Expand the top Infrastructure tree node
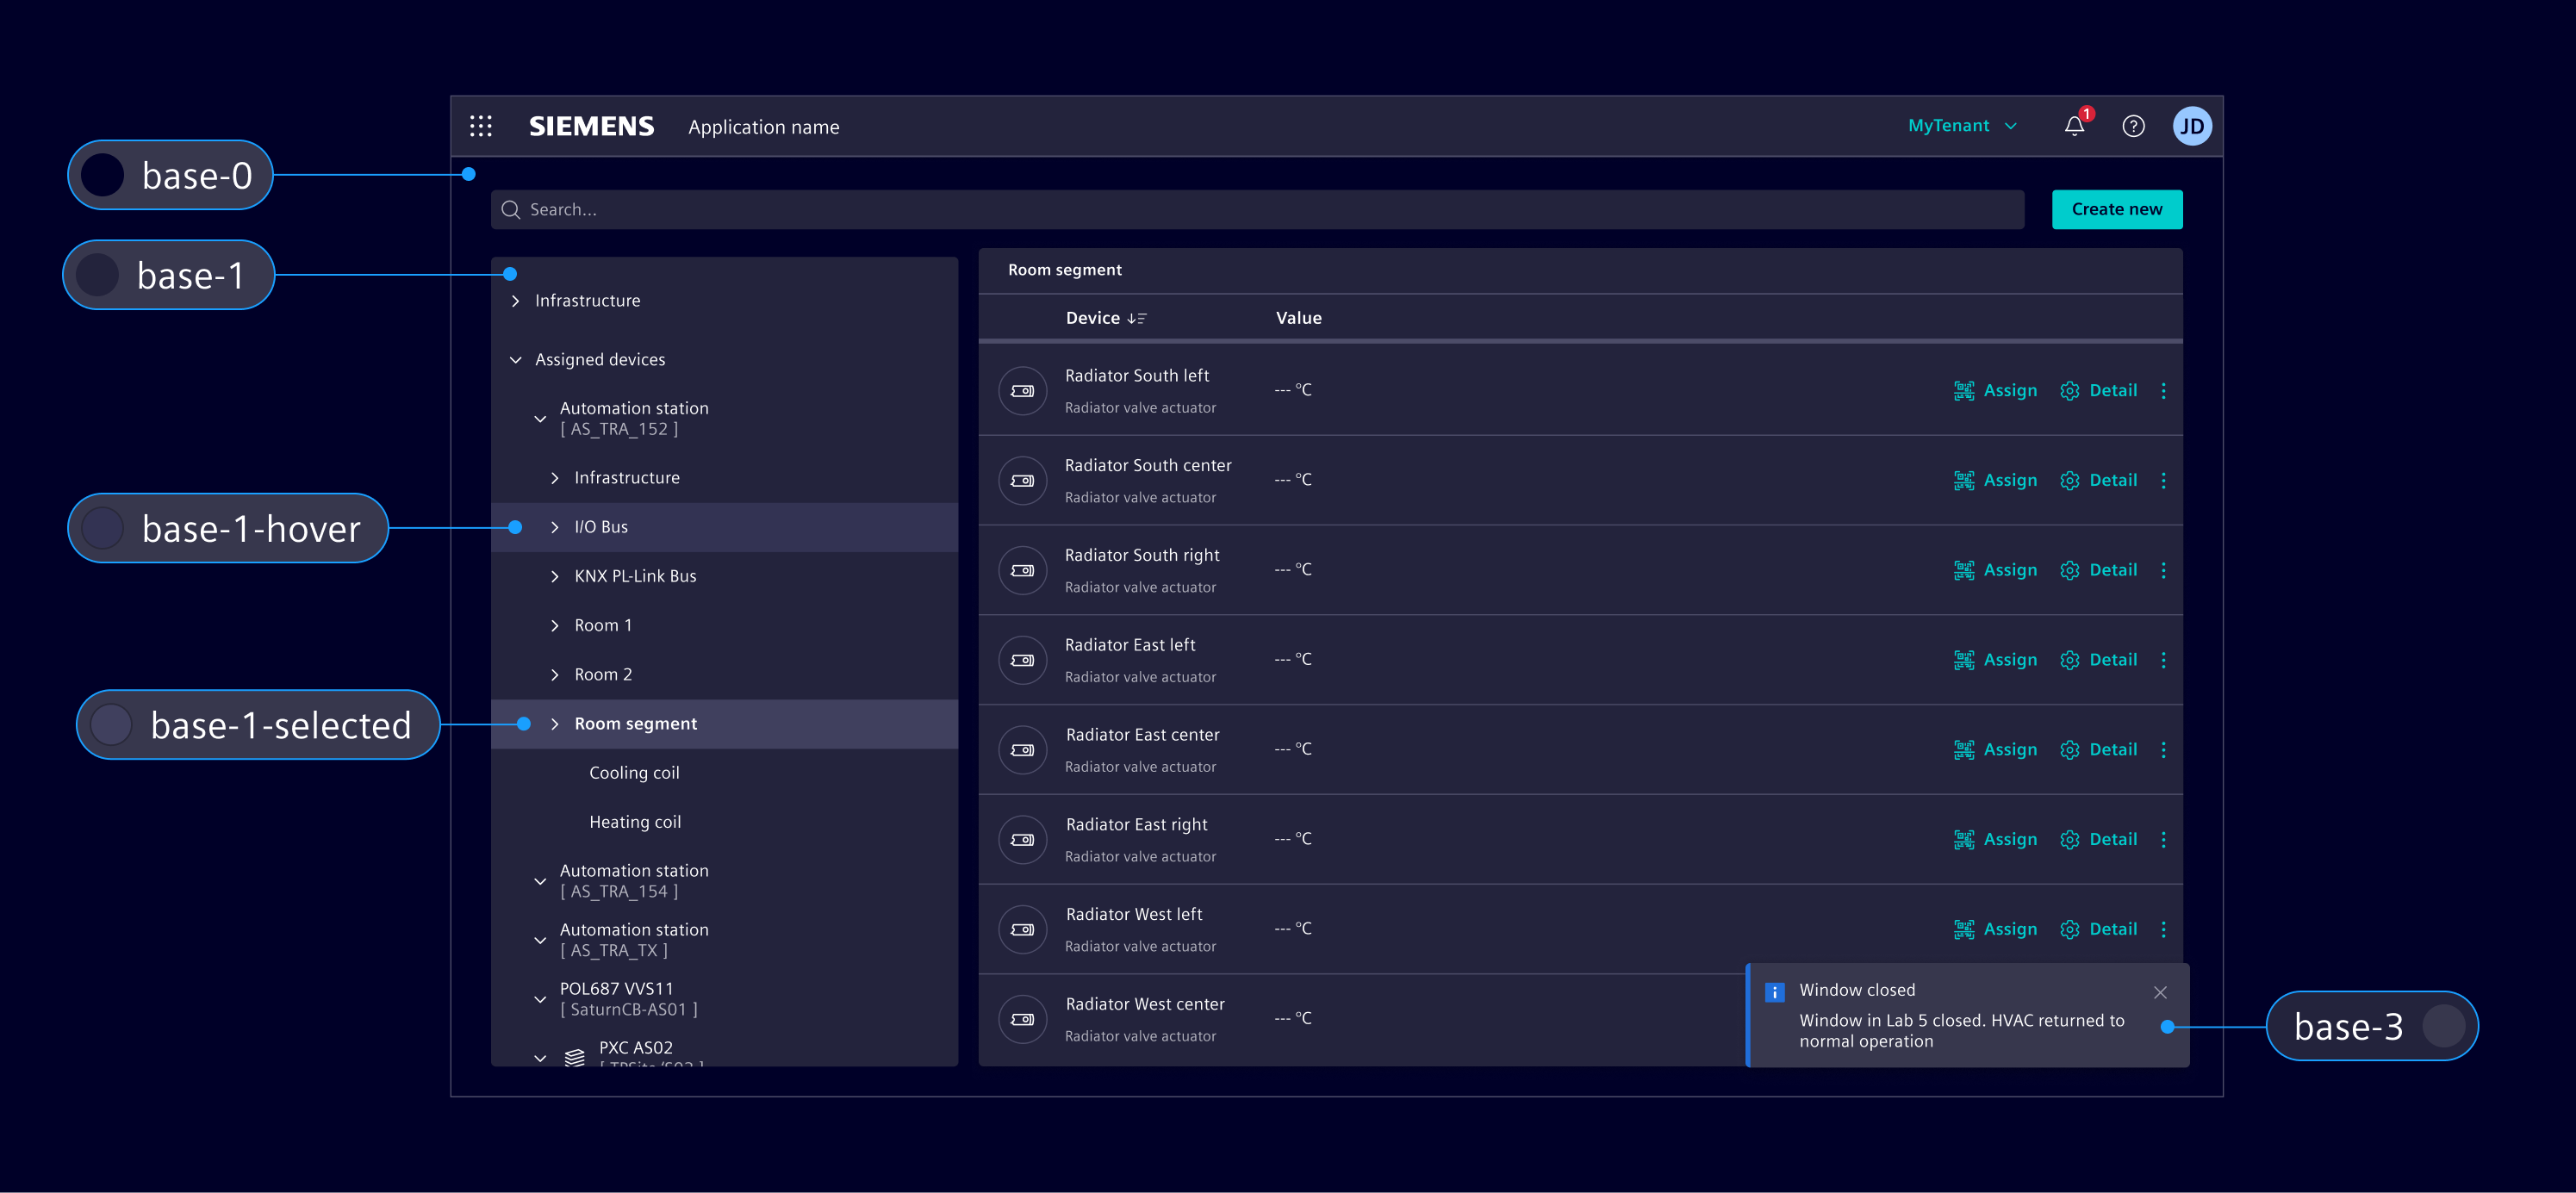This screenshot has height=1193, width=2576. (x=515, y=301)
